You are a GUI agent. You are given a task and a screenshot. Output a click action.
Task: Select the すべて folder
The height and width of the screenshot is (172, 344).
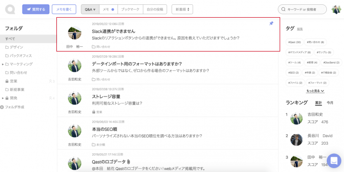click(28, 39)
